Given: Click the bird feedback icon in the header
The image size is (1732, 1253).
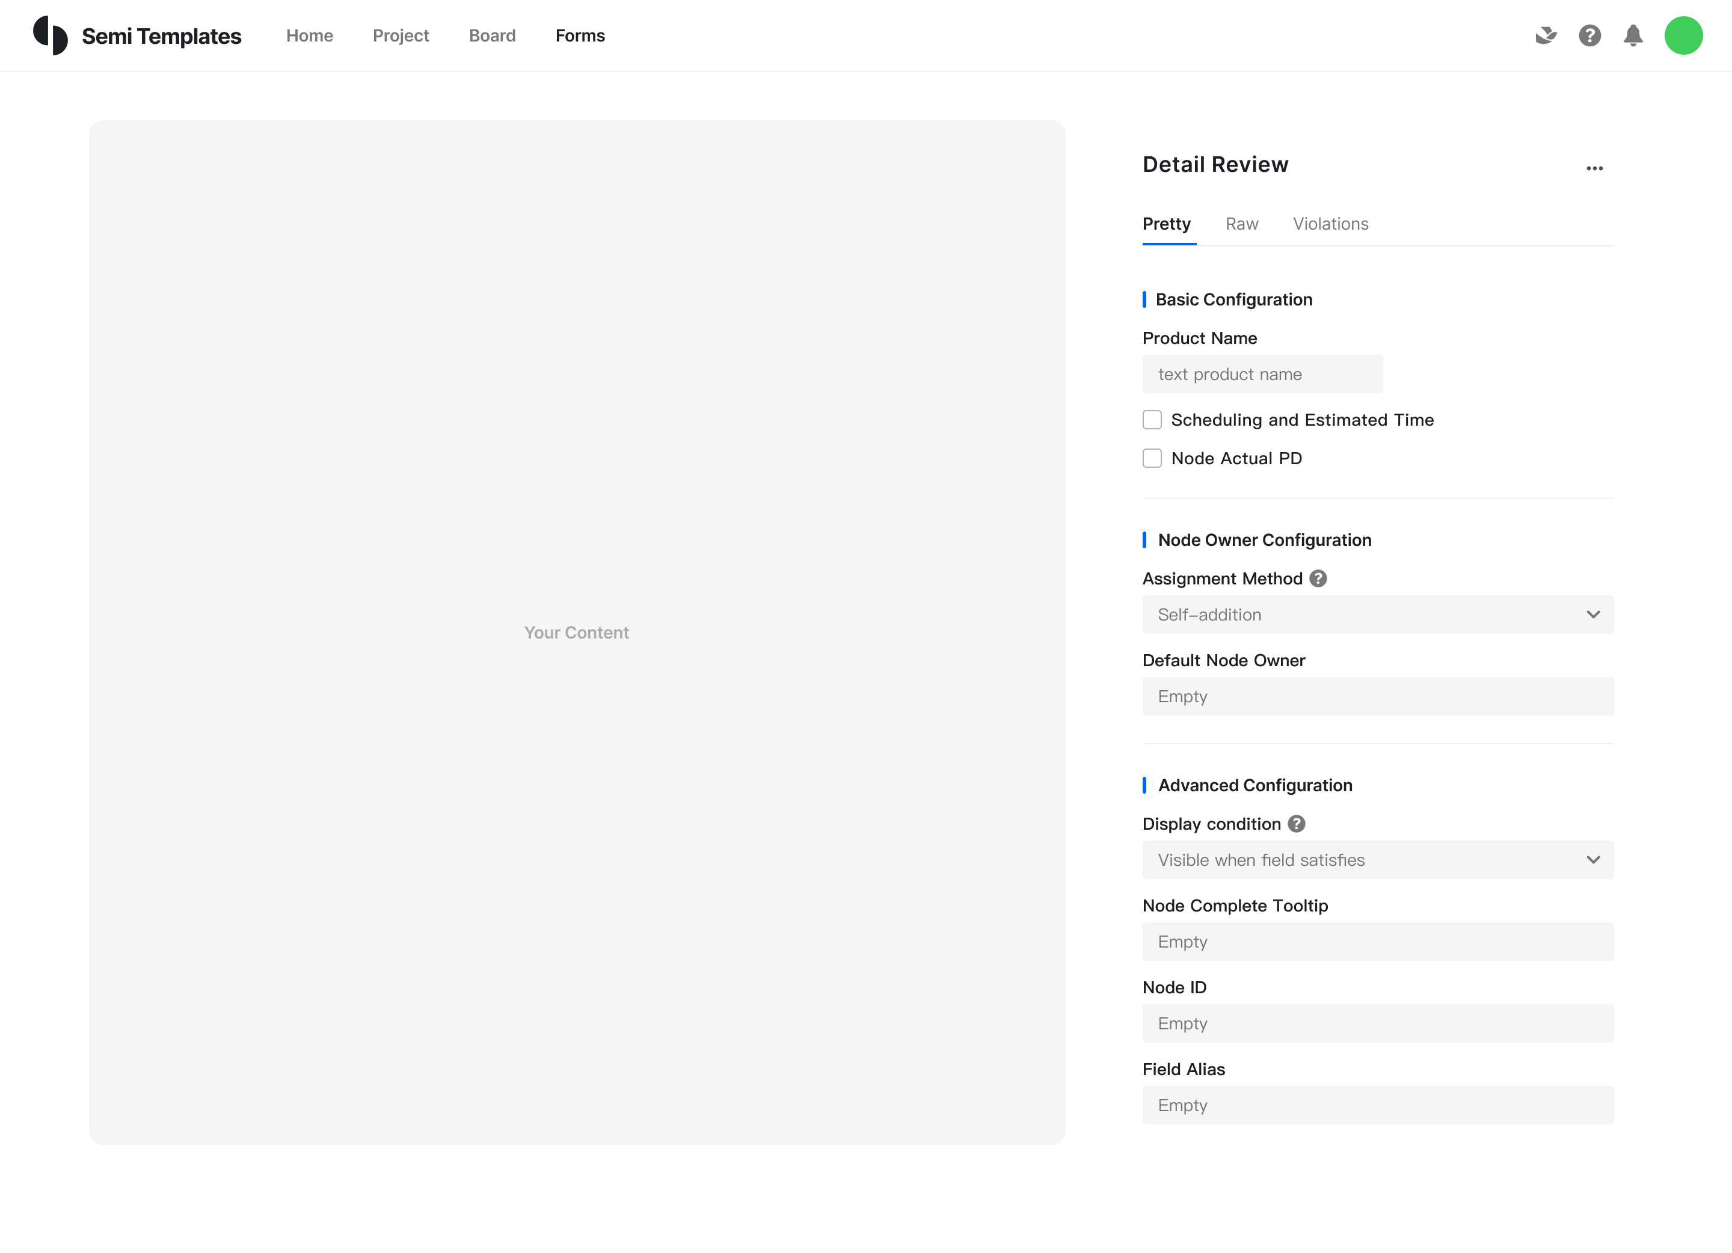Looking at the screenshot, I should tap(1546, 35).
